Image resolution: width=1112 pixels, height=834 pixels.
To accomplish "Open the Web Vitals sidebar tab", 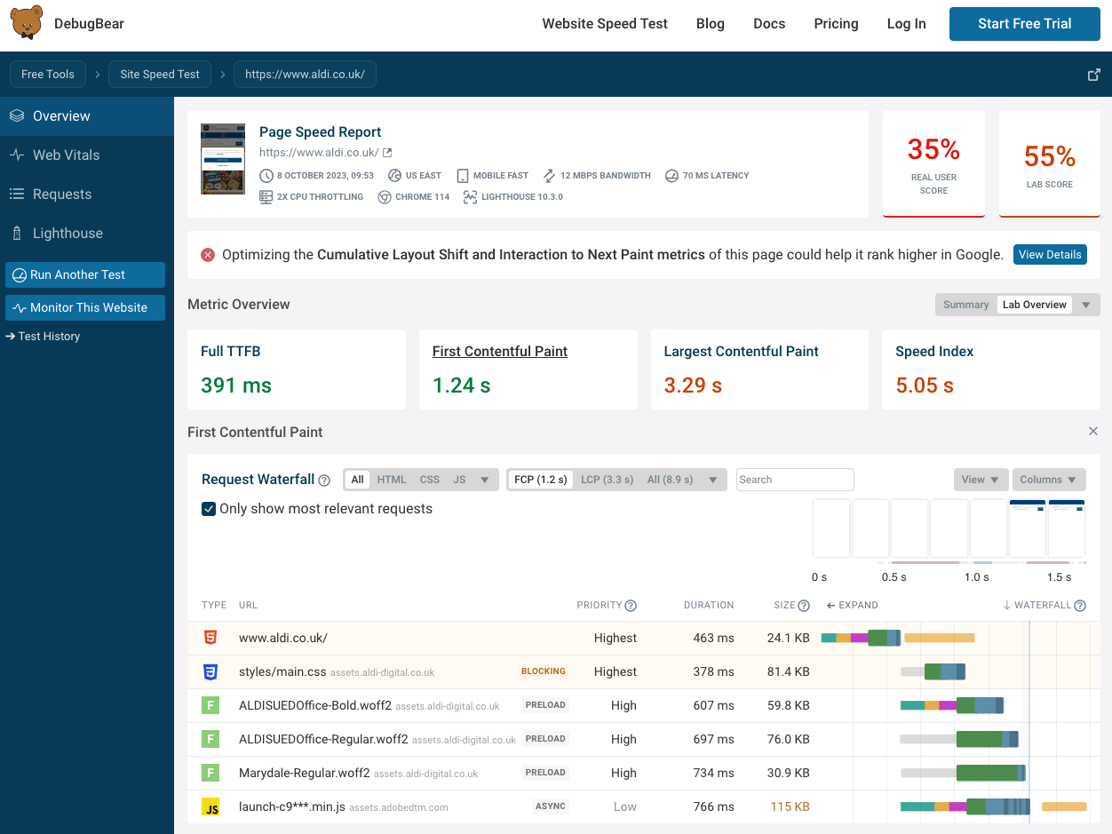I will (x=87, y=155).
